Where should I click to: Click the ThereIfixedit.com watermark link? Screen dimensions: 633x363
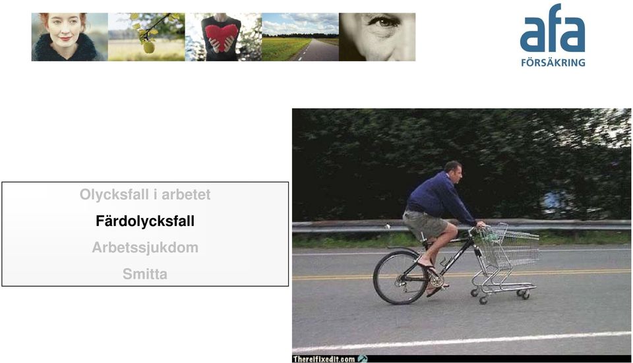(x=324, y=359)
